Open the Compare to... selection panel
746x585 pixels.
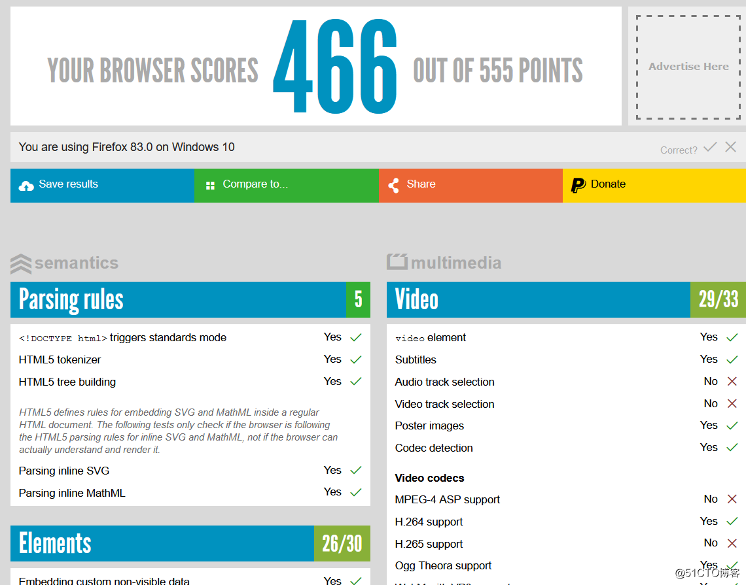click(287, 185)
